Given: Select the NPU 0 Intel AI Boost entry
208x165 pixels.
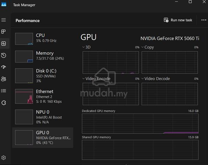Looking at the screenshot, I should 43,117.
